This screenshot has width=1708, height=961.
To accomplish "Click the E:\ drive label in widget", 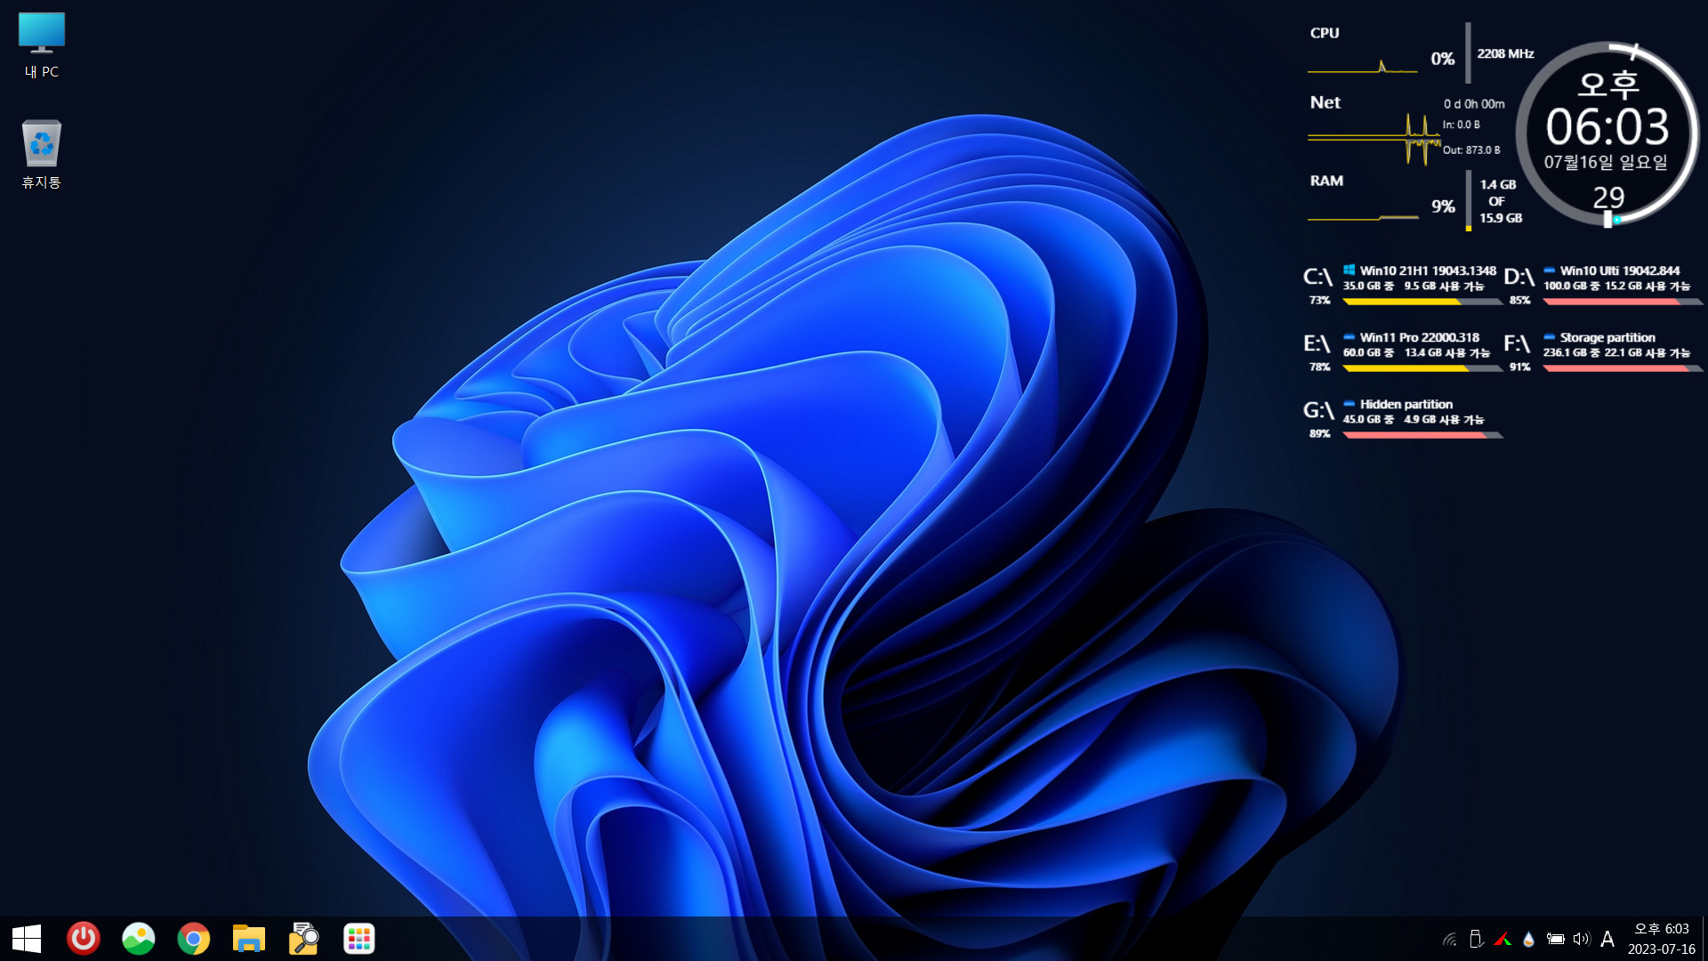I will pyautogui.click(x=1317, y=343).
